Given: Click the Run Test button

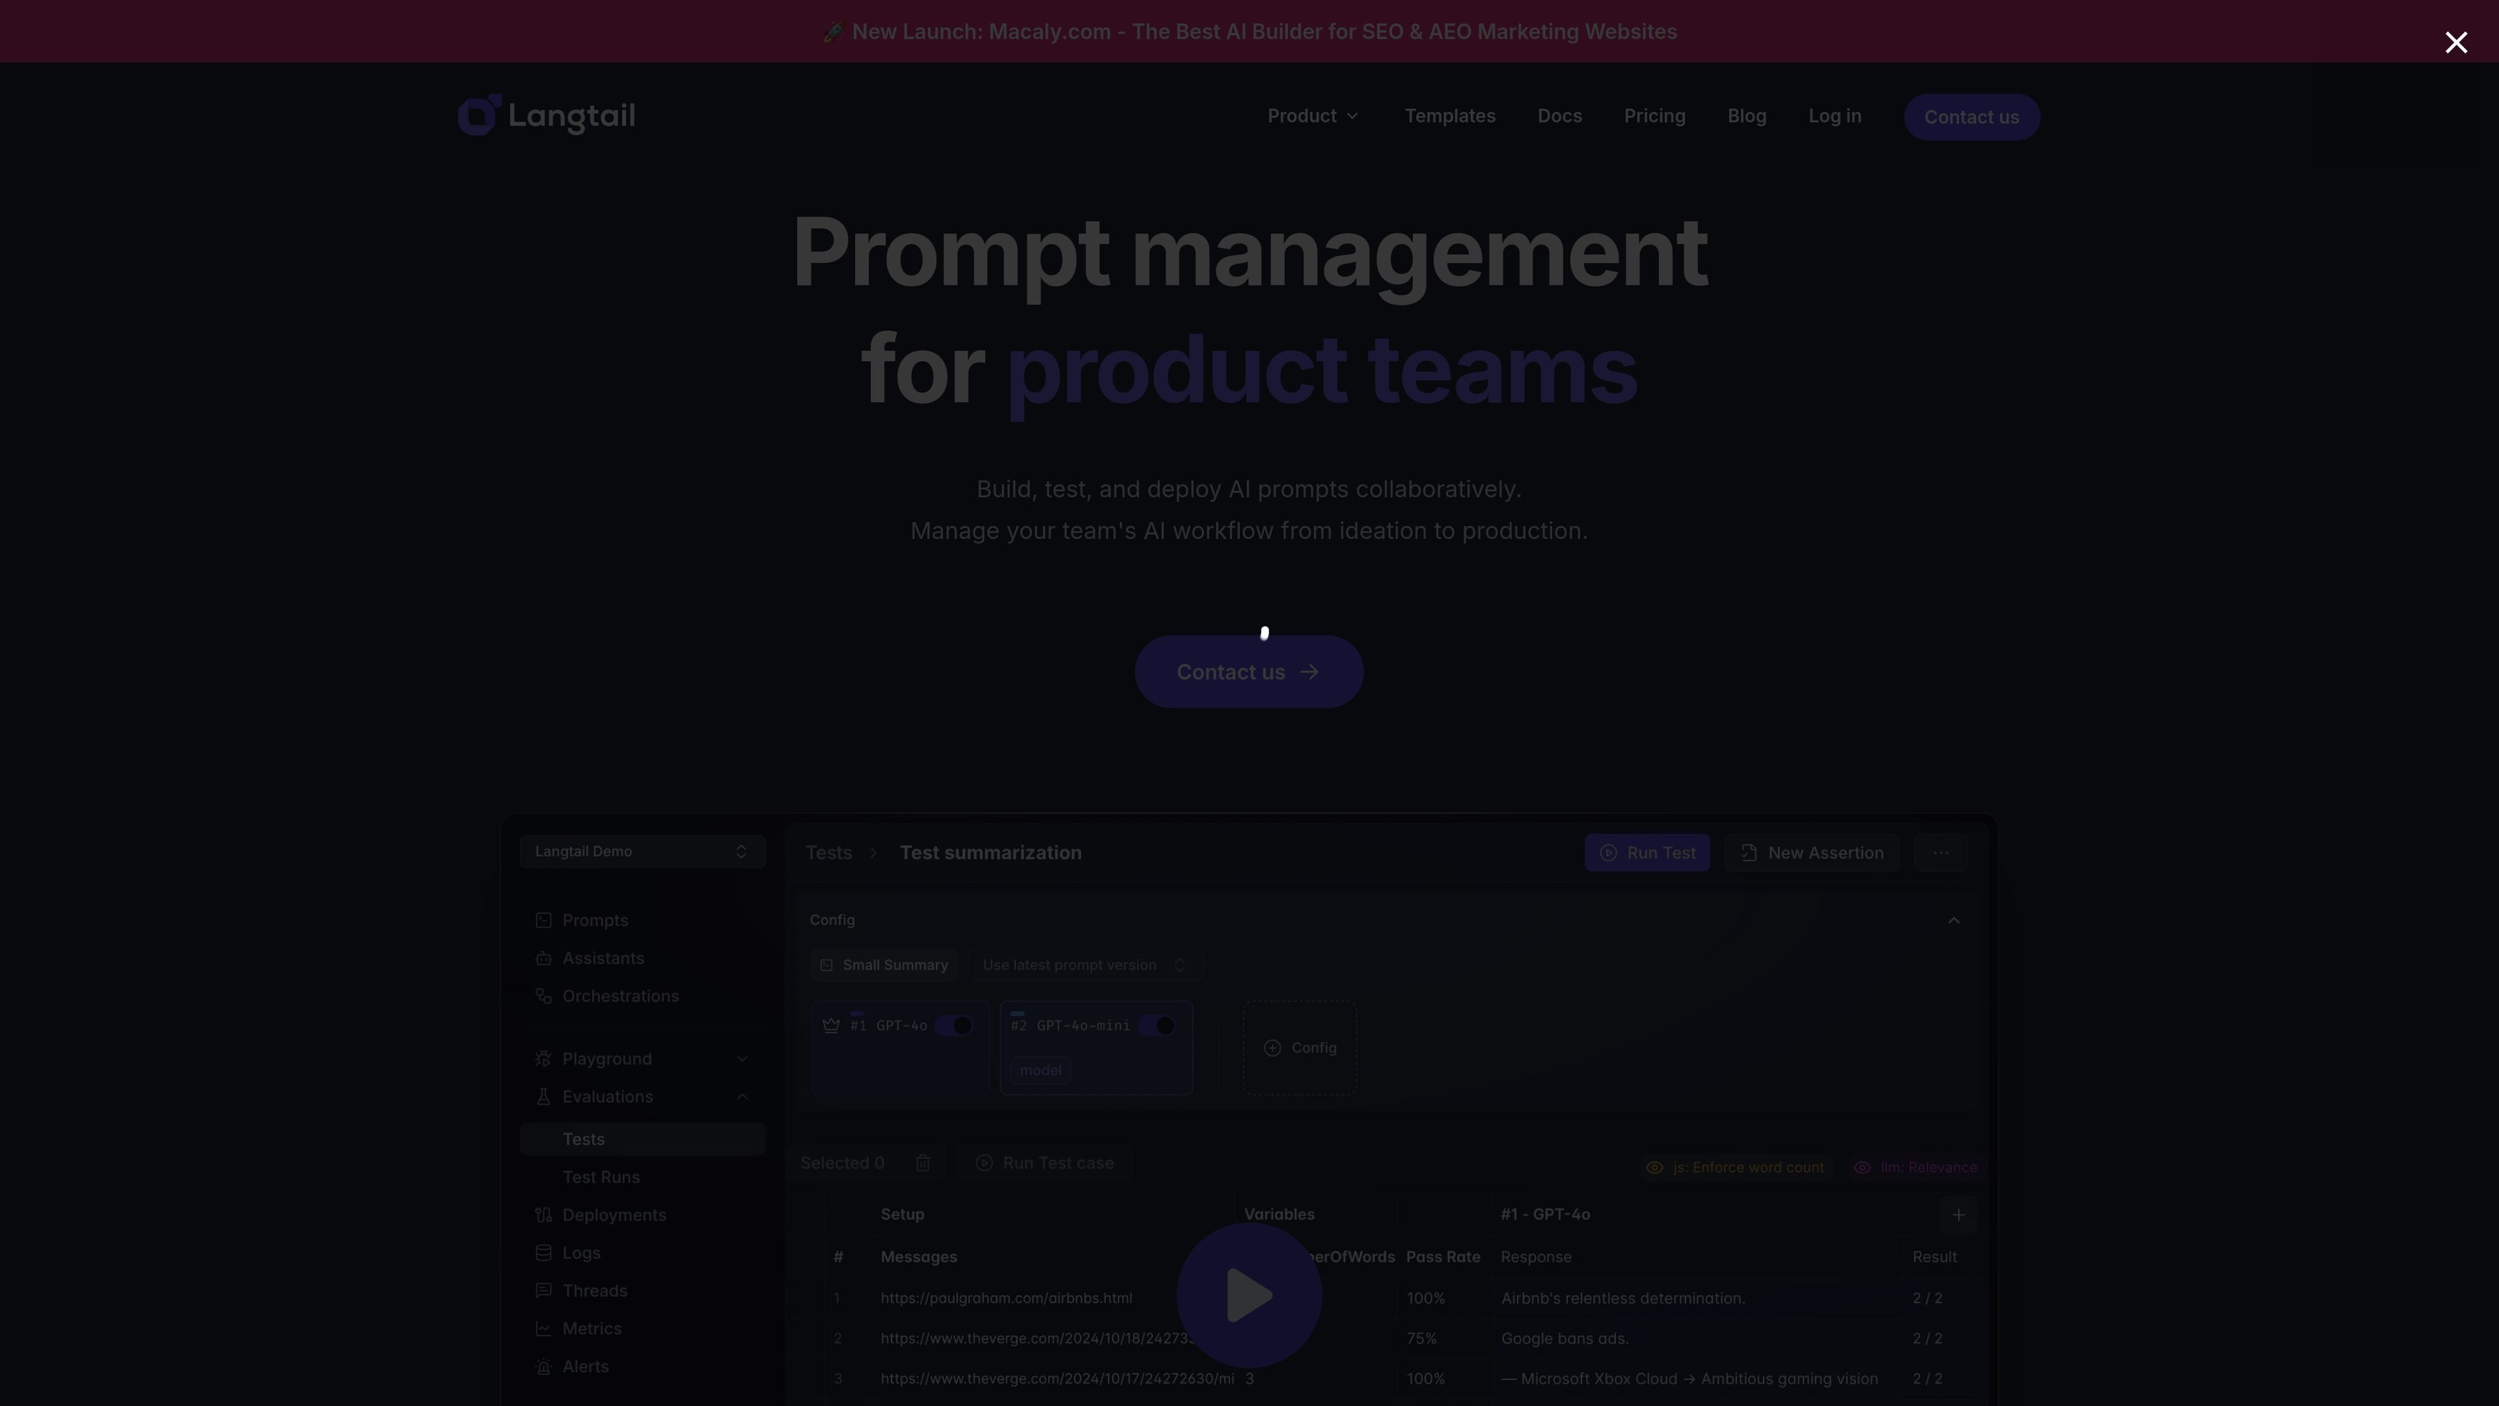Looking at the screenshot, I should [1647, 852].
